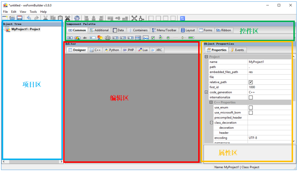Click the Undo arrow in the toolbar
298x171 pixels.
coord(29,18)
